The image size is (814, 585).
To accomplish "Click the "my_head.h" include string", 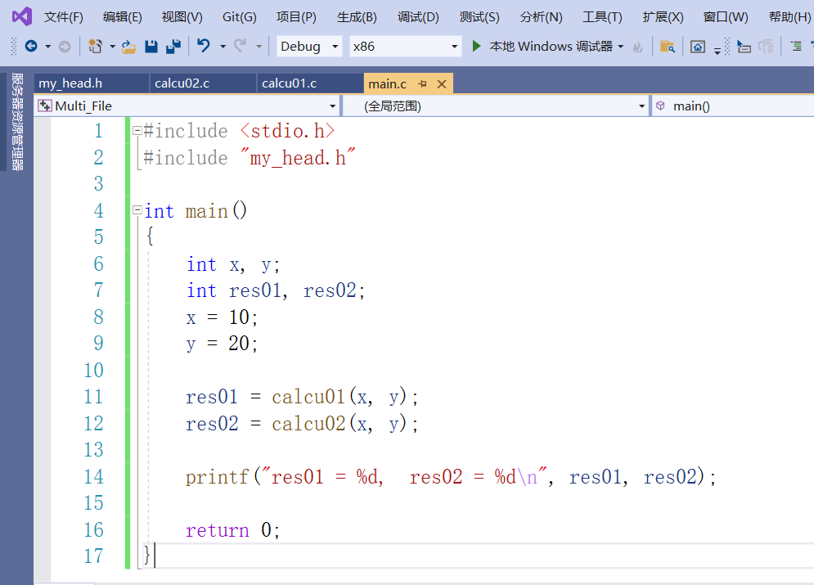I will 298,158.
